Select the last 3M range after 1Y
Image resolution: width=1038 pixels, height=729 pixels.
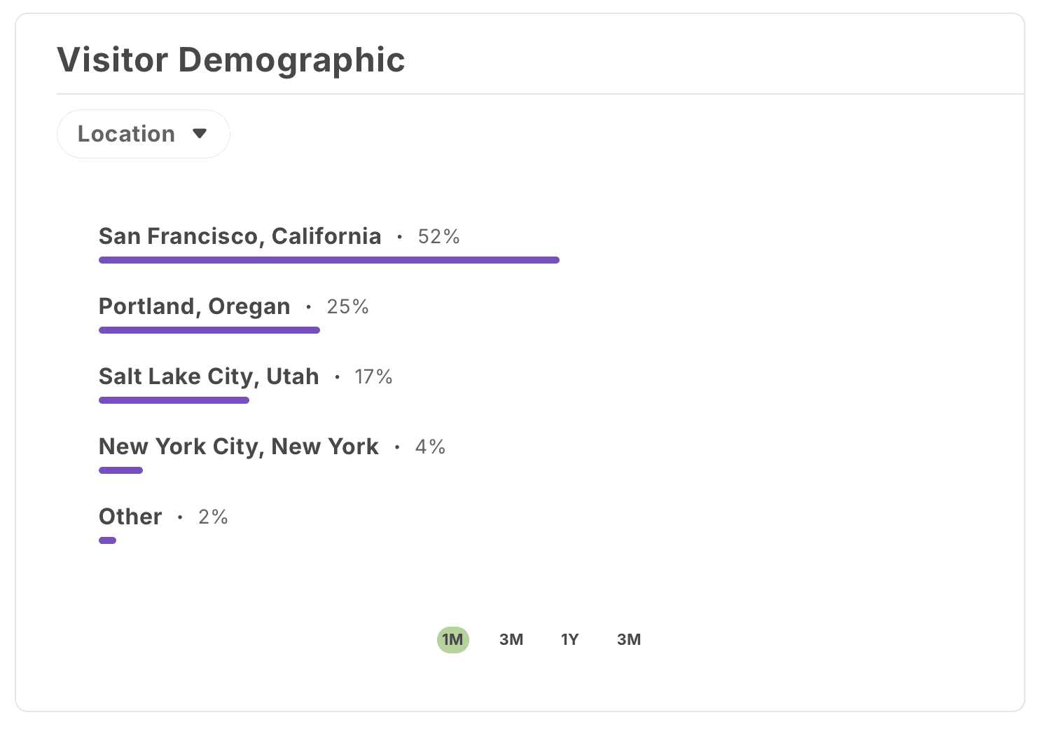click(629, 639)
